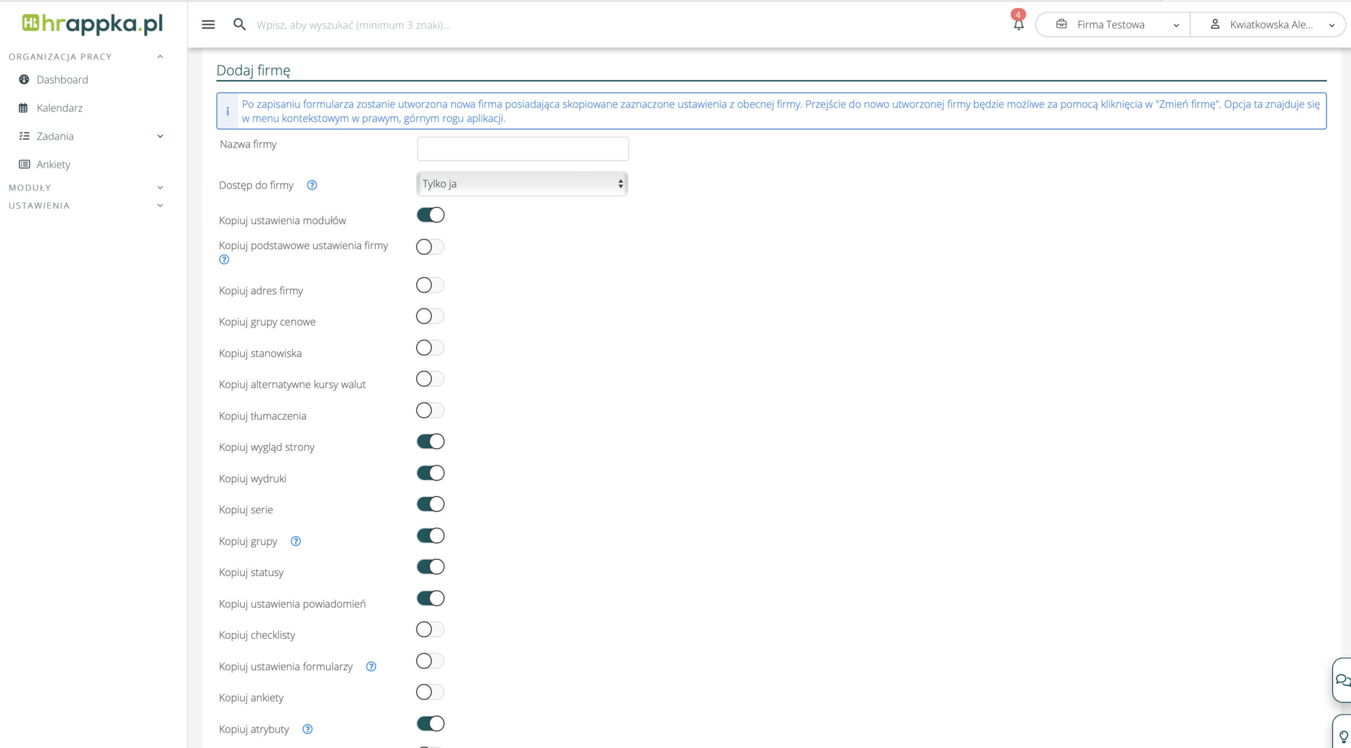Click the lightbulb suggestions icon
The image size is (1351, 748).
pyautogui.click(x=1343, y=736)
